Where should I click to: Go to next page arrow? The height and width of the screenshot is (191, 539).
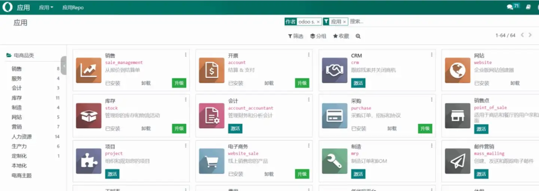coord(530,35)
